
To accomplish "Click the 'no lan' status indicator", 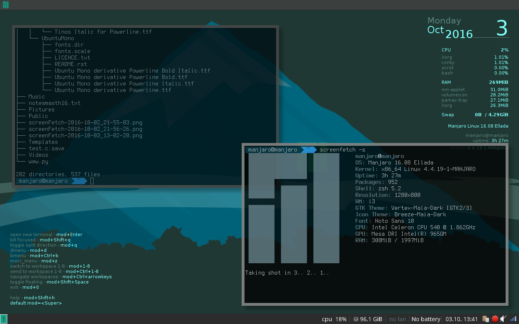I will click(397, 319).
